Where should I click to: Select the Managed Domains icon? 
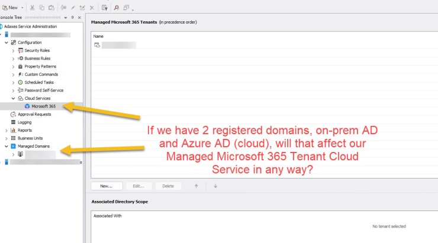tap(13, 146)
